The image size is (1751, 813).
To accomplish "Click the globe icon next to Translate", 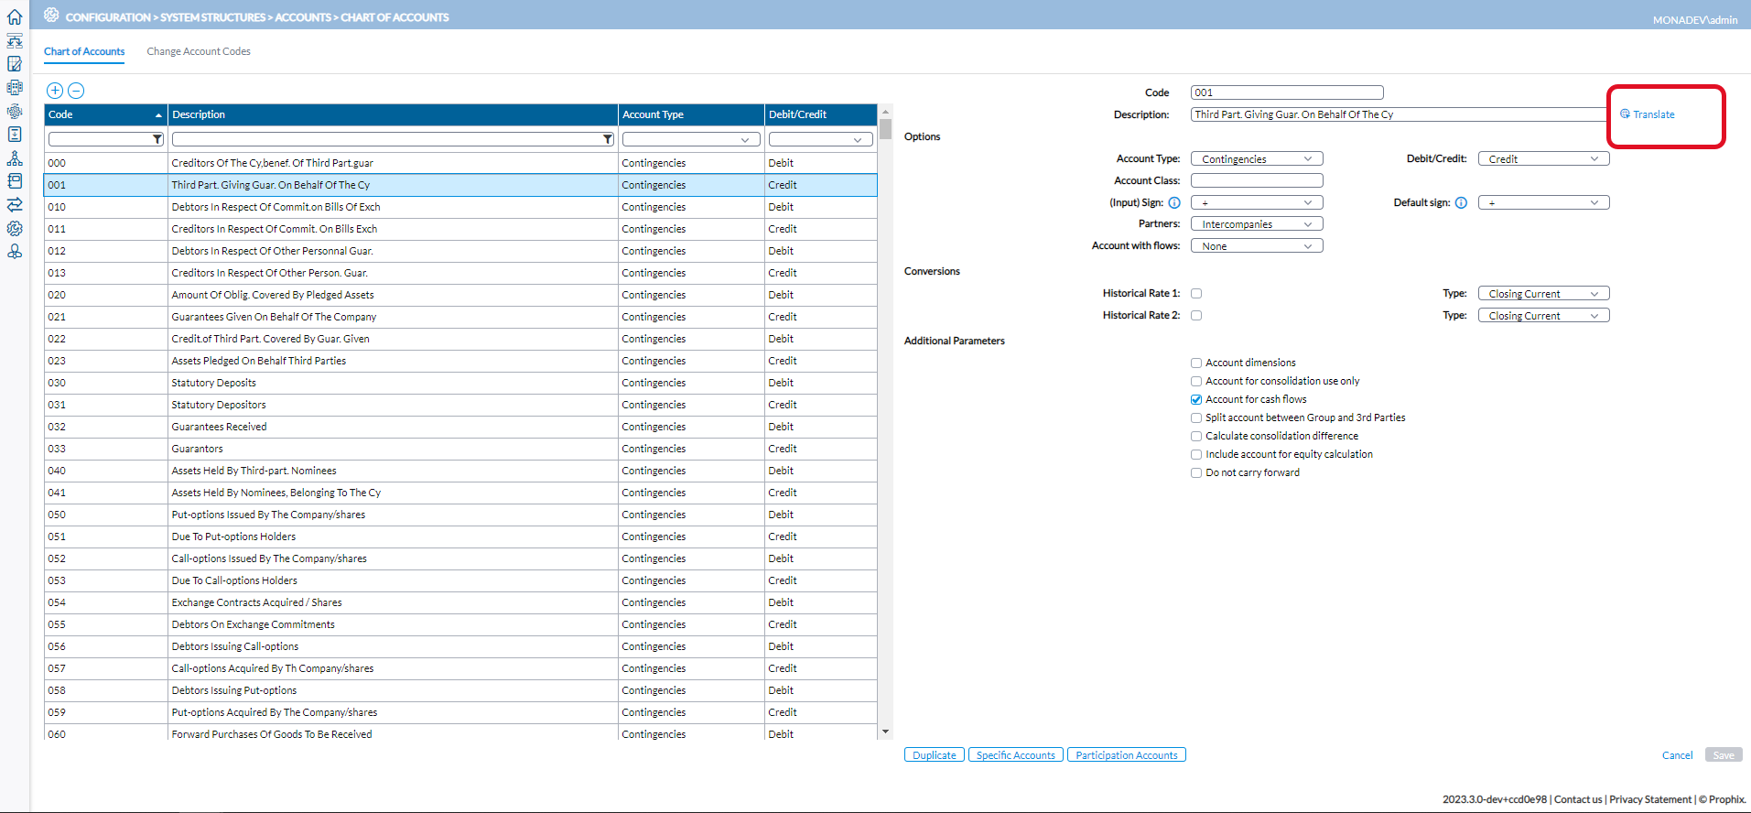I will (1625, 114).
